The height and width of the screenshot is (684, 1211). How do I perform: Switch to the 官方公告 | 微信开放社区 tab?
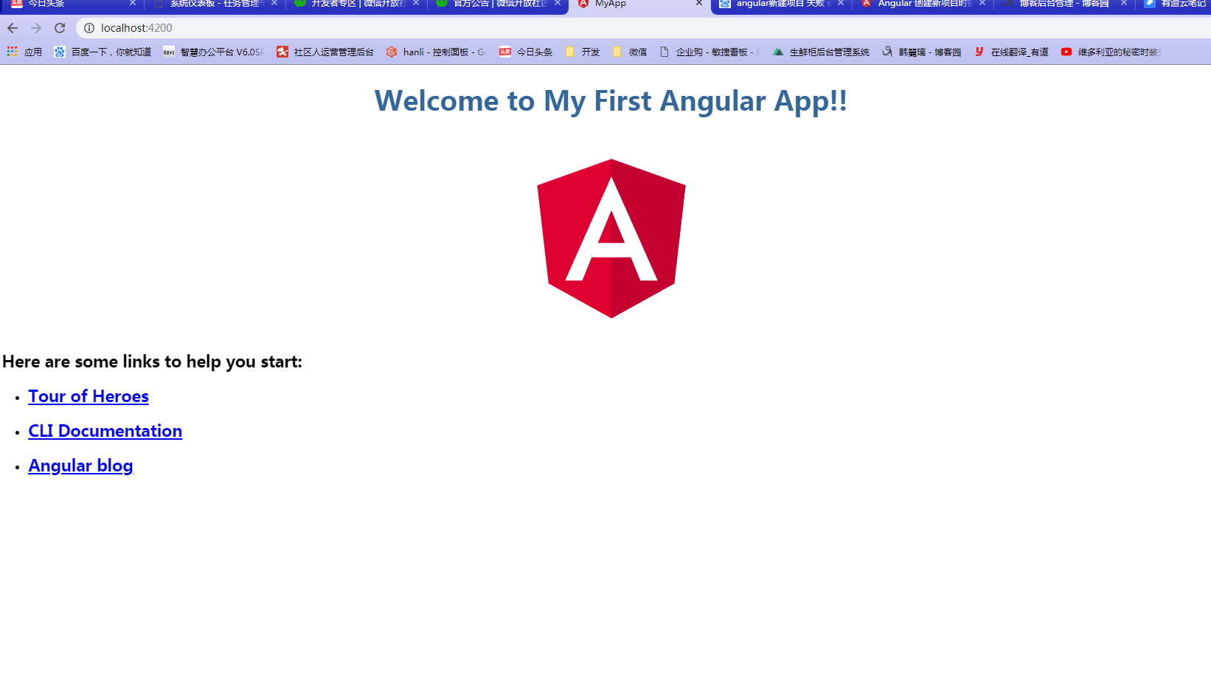(497, 4)
